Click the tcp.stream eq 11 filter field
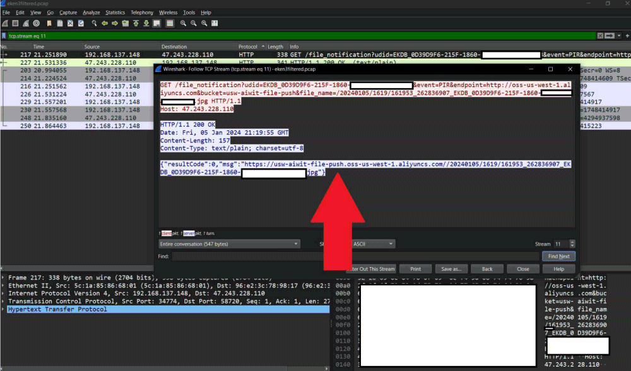This screenshot has width=631, height=371. coord(302,36)
